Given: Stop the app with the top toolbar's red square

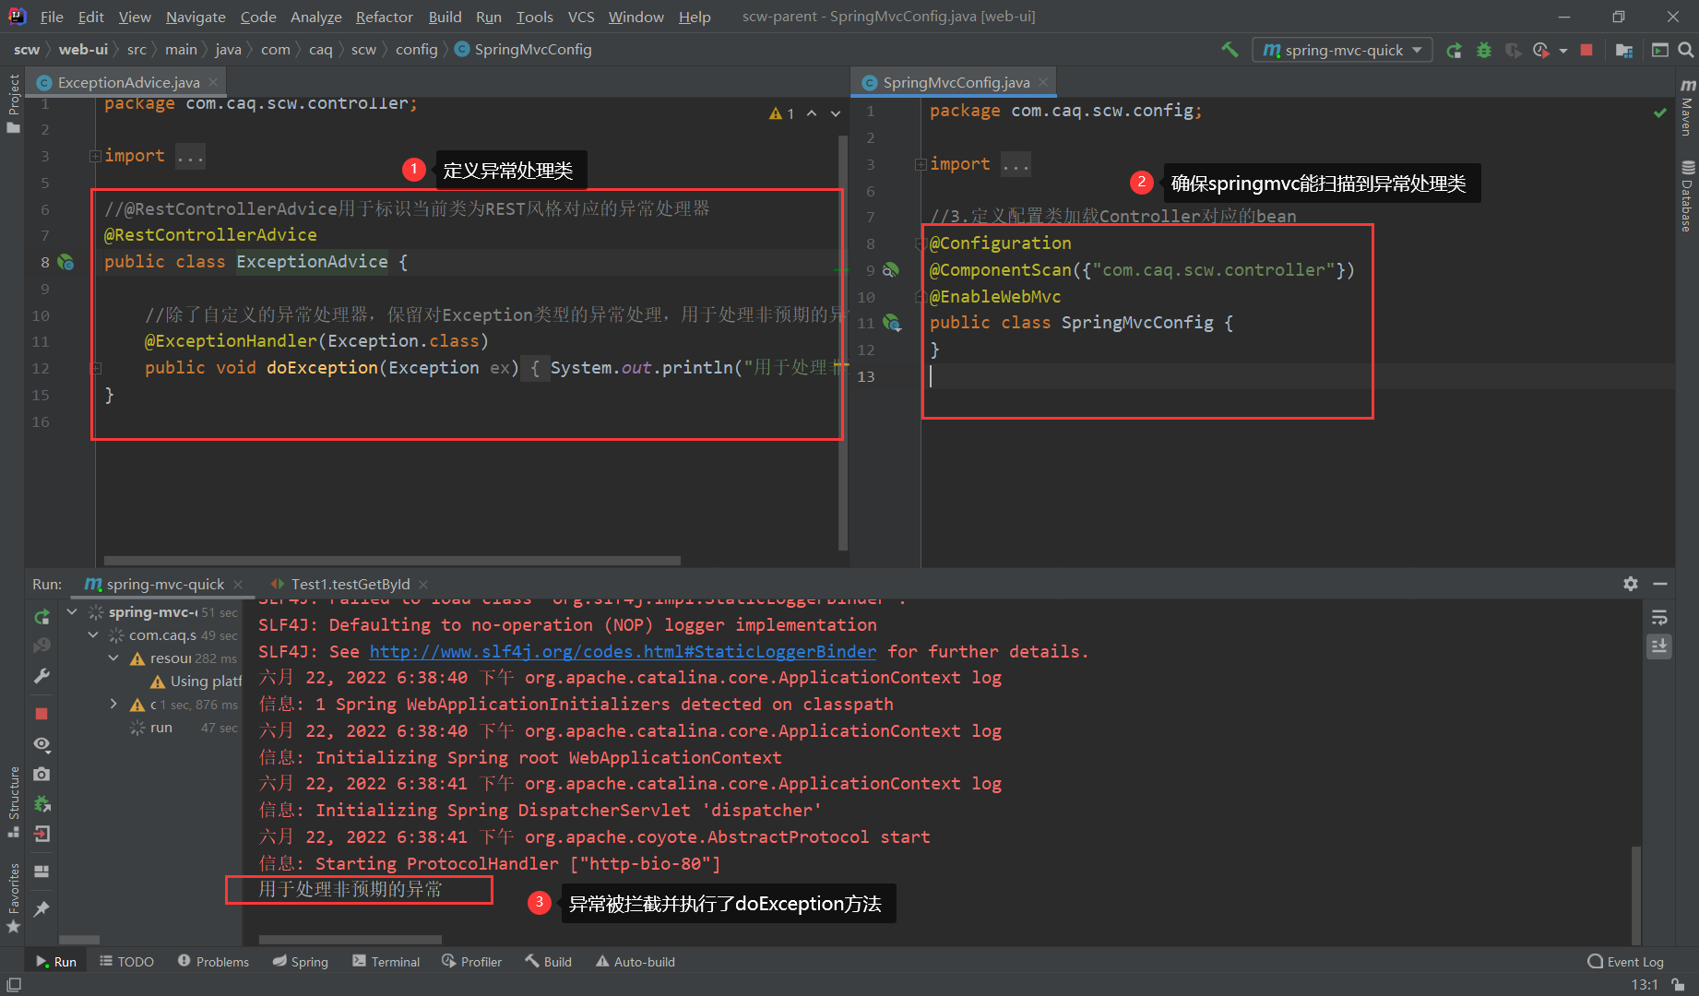Looking at the screenshot, I should point(1586,50).
